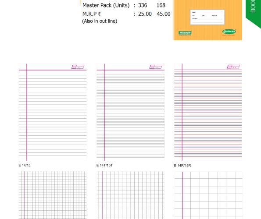Click the M.R.P price 25.00 value
The width and height of the screenshot is (261, 219).
pos(145,14)
